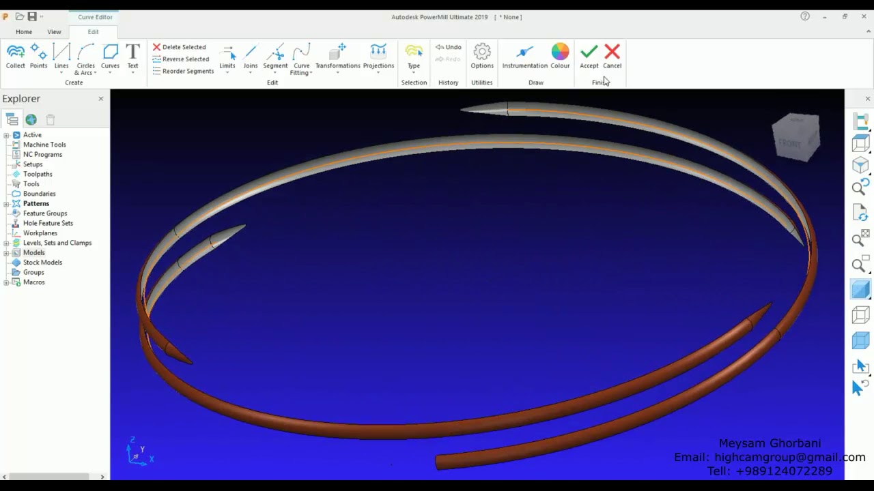The height and width of the screenshot is (491, 874).
Task: Select Boundaries in Explorer tree
Action: pyautogui.click(x=39, y=194)
